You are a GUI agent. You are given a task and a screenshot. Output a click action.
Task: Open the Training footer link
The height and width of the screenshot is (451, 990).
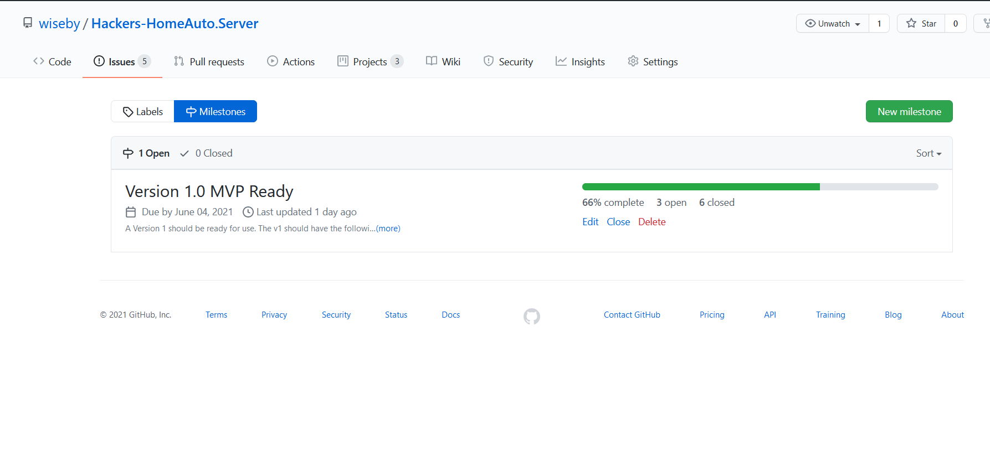[x=830, y=314]
